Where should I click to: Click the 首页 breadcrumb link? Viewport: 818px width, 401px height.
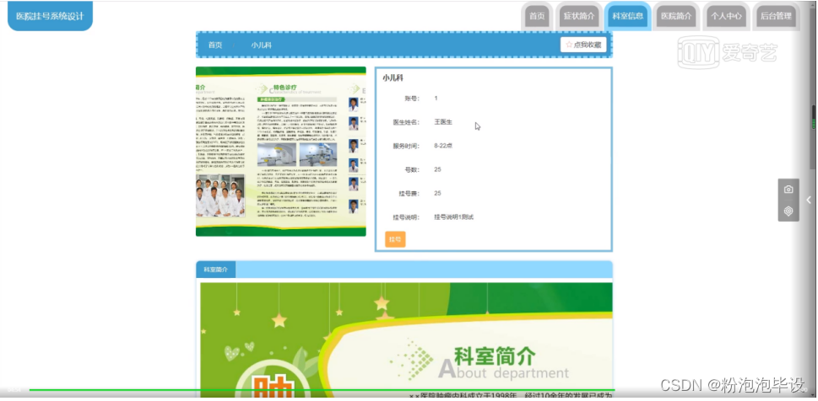[215, 45]
